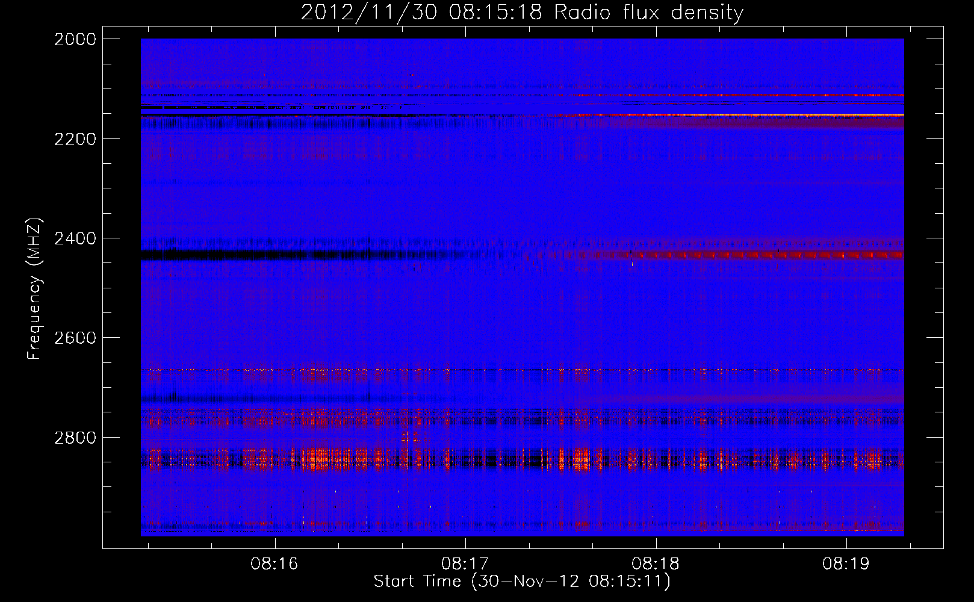Click the 2400 frequency tick label

tap(75, 238)
